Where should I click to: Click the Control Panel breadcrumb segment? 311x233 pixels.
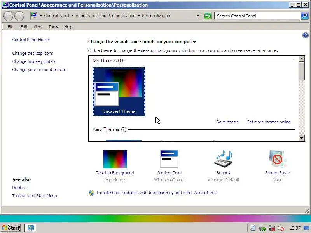[x=56, y=16]
